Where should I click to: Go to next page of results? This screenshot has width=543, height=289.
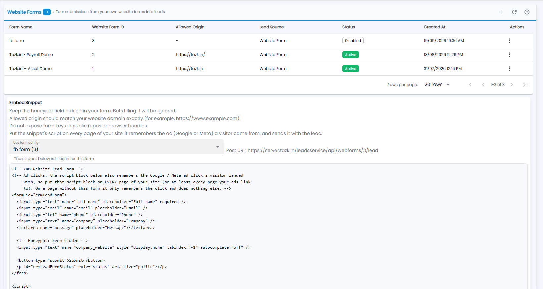(512, 85)
